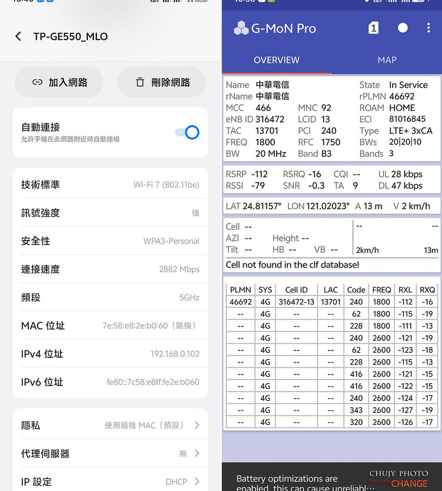
Task: Tap the RSRP value -112
Action: tap(259, 174)
